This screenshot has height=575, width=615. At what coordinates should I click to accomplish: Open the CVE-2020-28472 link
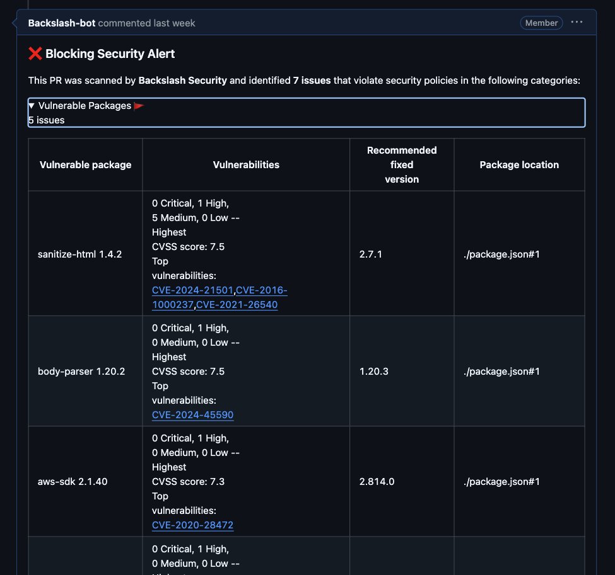click(x=192, y=525)
